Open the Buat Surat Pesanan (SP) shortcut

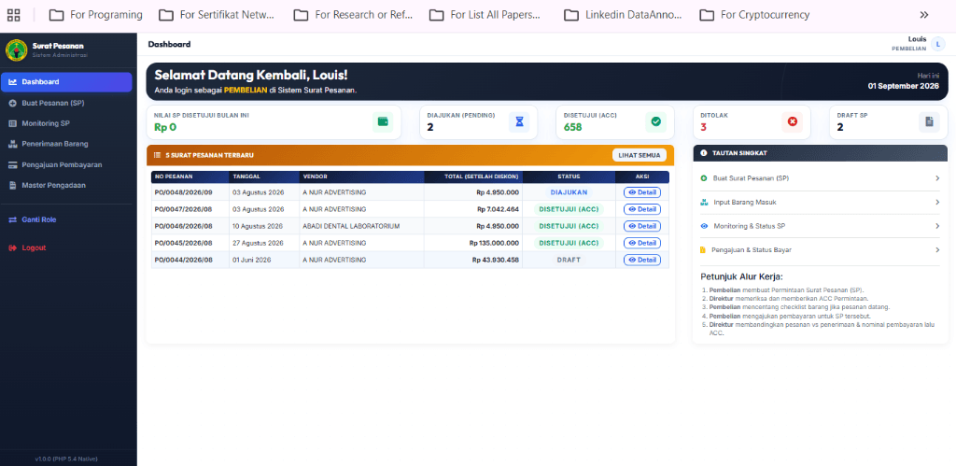820,178
